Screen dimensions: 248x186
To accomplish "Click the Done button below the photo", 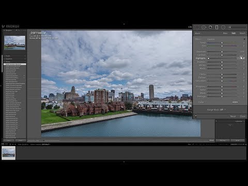I will click(x=211, y=141).
